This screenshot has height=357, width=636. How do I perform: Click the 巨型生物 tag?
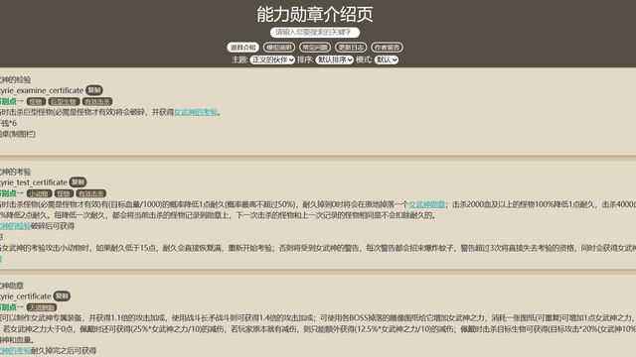(x=64, y=101)
